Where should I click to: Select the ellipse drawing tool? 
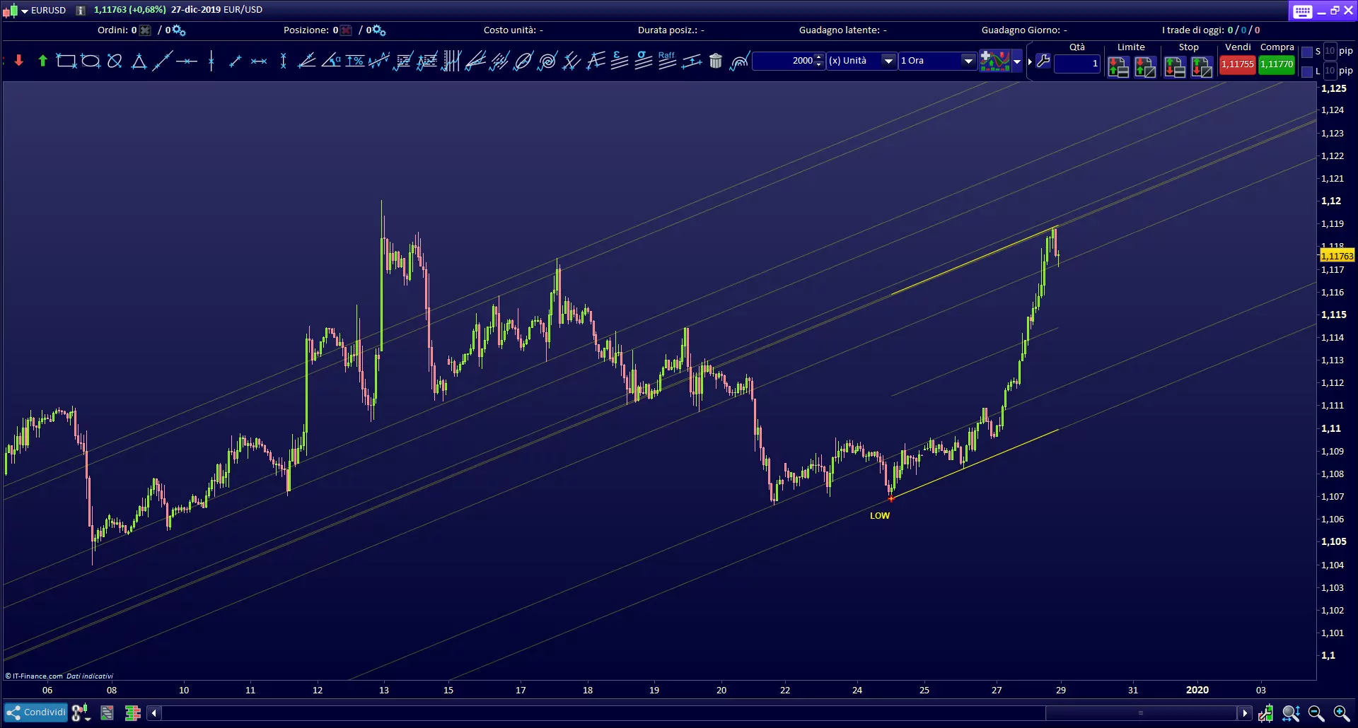pos(91,61)
